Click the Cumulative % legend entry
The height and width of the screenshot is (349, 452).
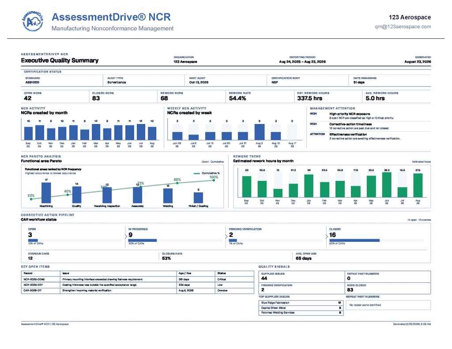(207, 173)
